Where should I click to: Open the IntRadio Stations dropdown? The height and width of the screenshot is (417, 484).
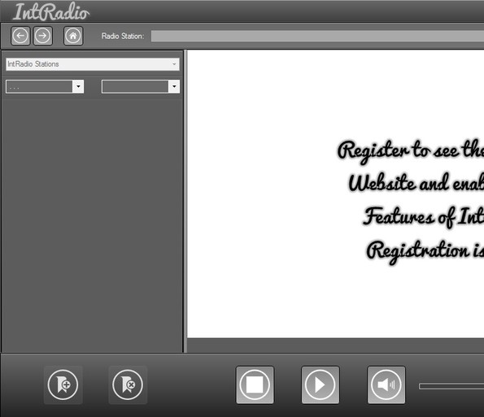[93, 64]
